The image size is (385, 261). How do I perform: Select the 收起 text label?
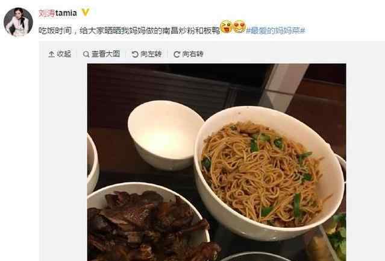coord(64,54)
